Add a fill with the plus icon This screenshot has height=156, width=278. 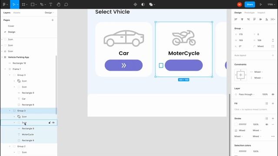tap(273, 104)
